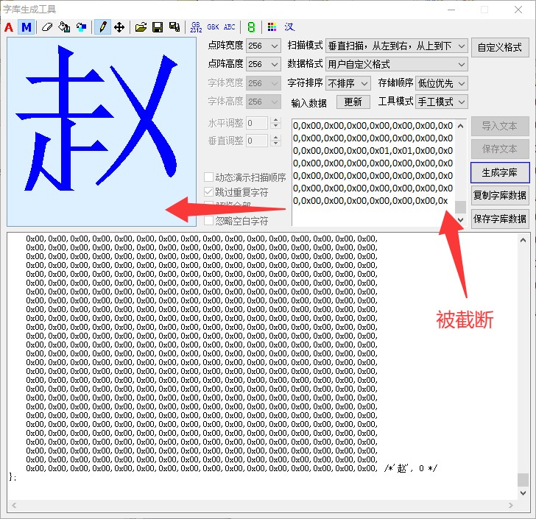
Task: Click the input data scrollbar up arrow
Action: 460,126
